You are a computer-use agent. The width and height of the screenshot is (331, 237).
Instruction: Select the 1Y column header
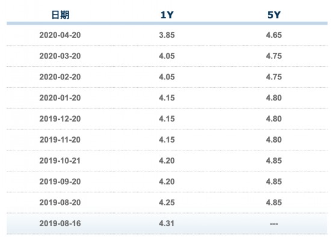tap(167, 15)
